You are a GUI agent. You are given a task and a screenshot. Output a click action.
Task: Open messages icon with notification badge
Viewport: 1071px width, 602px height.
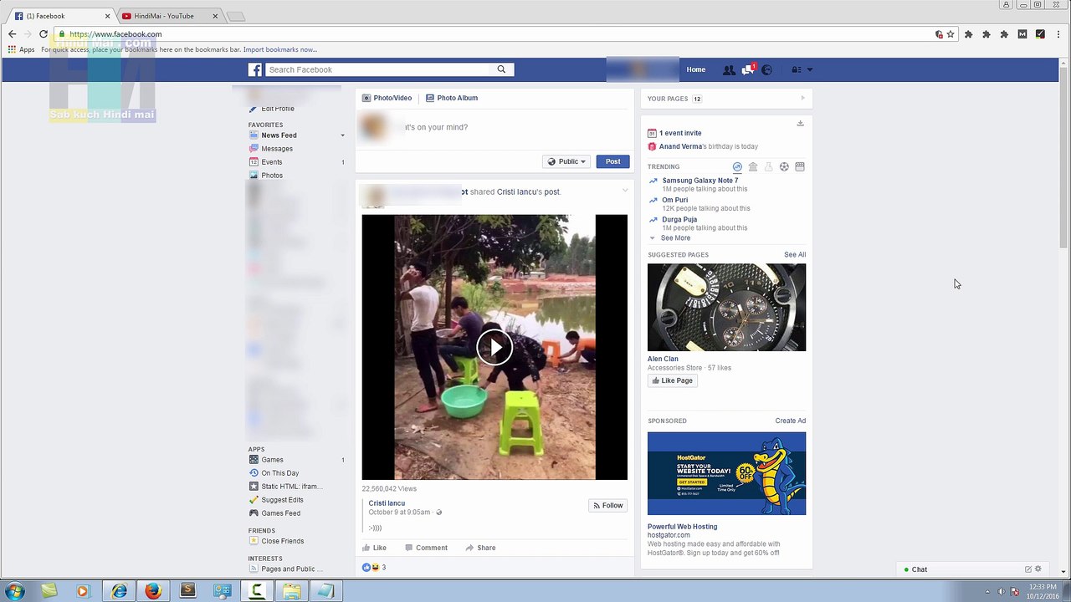pyautogui.click(x=748, y=69)
